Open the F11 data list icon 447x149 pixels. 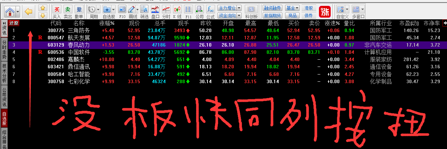tap(188, 9)
